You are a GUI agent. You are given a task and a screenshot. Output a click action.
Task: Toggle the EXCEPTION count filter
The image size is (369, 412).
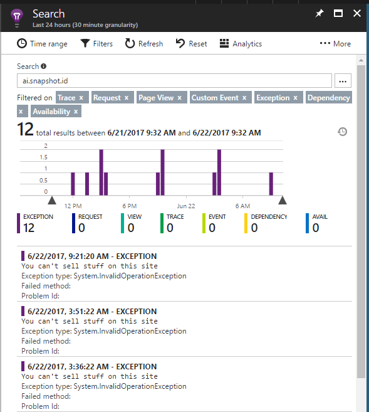point(35,223)
